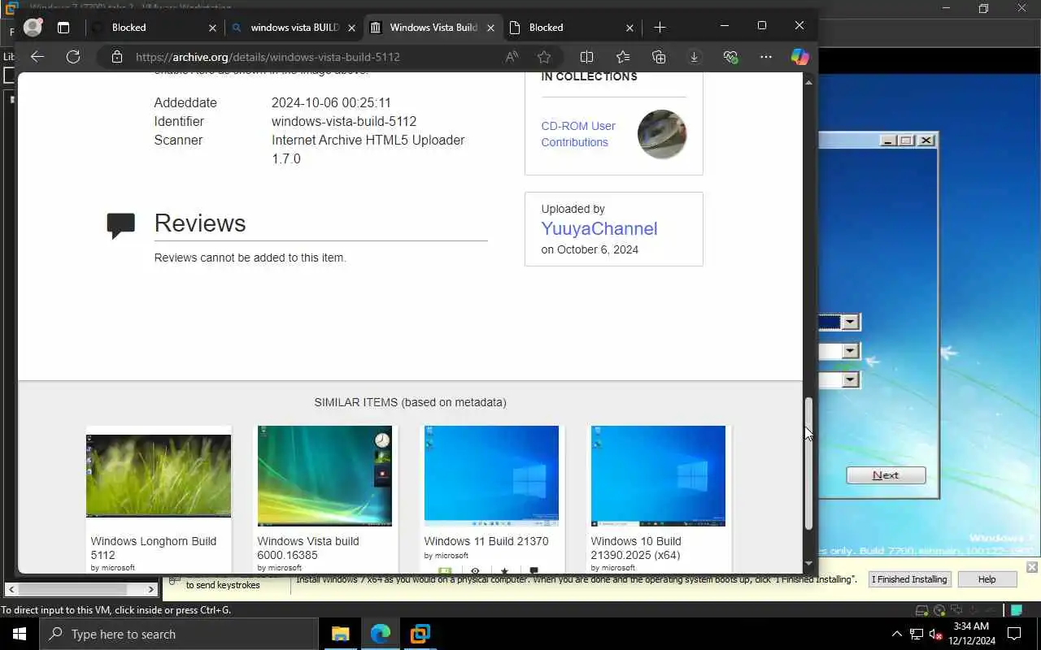Click Windows Longhorn Build 5112 title link
This screenshot has width=1041, height=650.
click(x=154, y=548)
